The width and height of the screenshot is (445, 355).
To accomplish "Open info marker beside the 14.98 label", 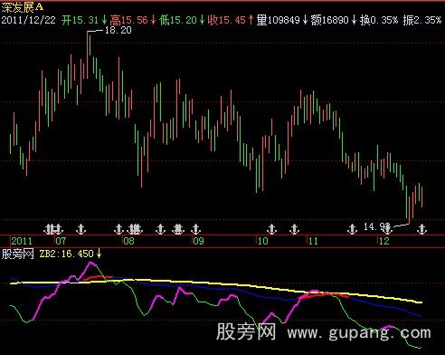I will click(387, 229).
